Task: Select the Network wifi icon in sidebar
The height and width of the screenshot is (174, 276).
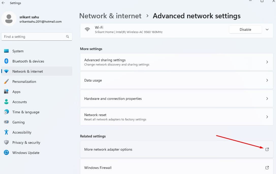Action: (6, 71)
